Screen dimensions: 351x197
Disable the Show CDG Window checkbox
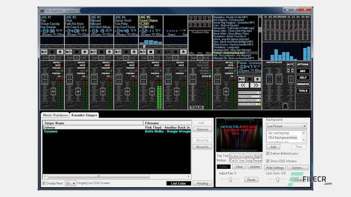coord(268,161)
